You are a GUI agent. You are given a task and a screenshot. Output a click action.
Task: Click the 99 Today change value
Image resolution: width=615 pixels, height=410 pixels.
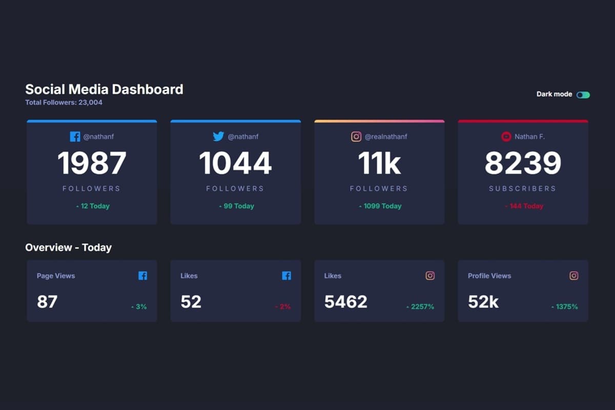point(236,206)
